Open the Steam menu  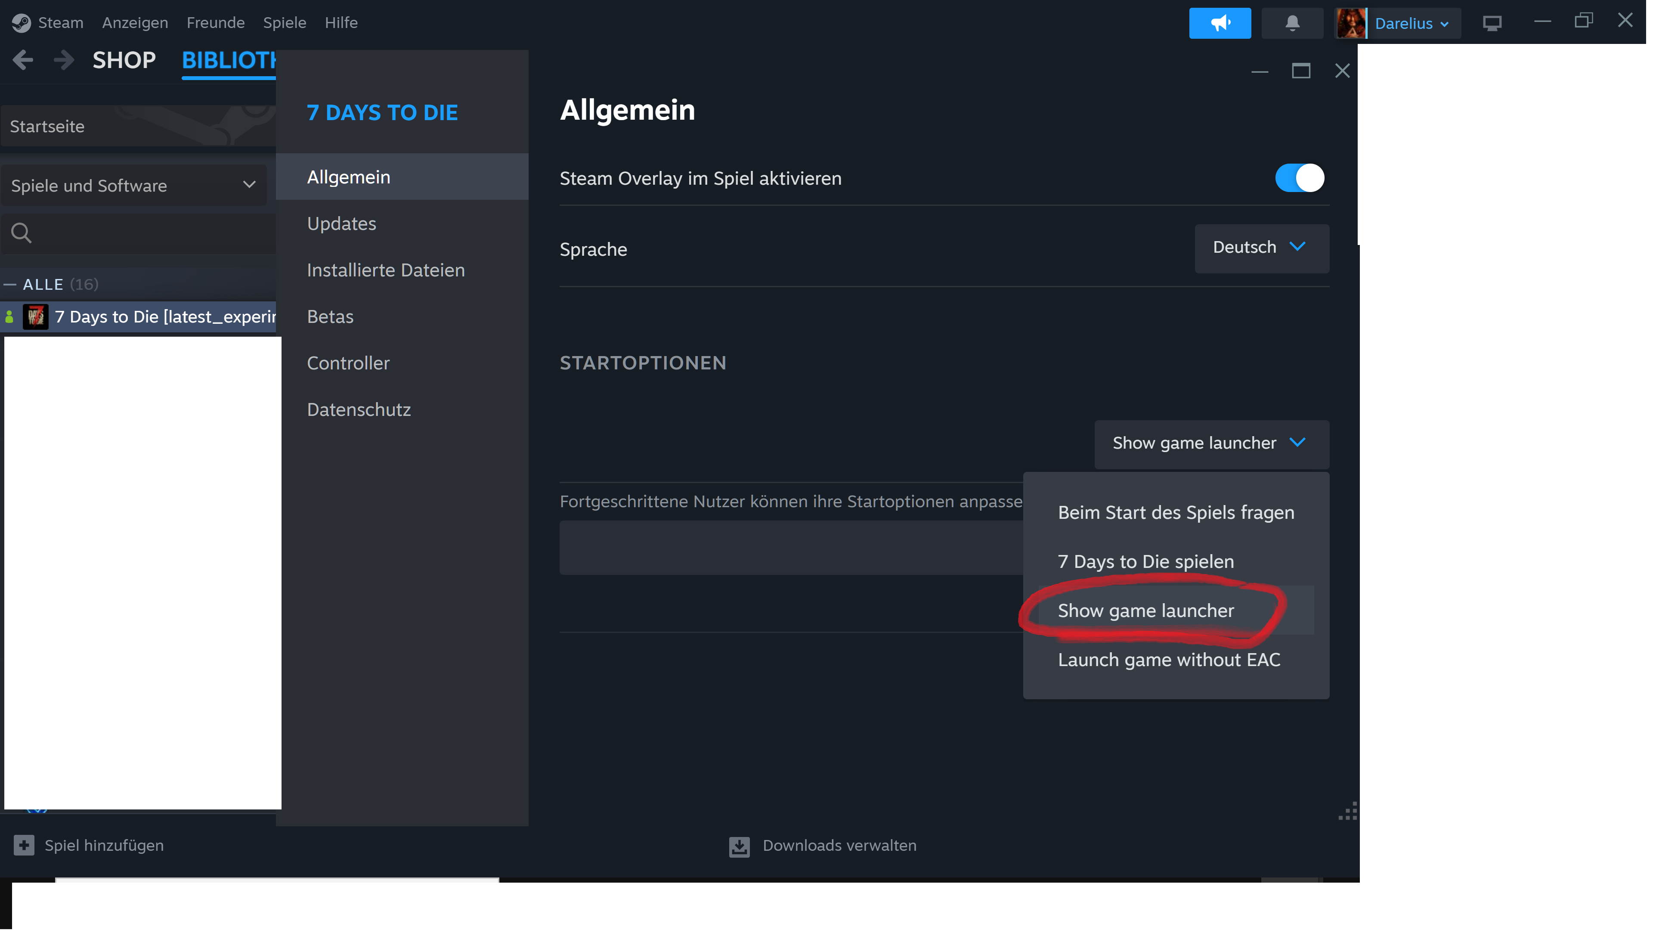pyautogui.click(x=60, y=22)
